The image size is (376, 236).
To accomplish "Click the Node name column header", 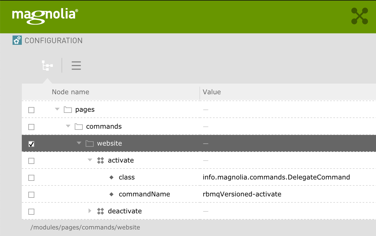I will point(71,92).
